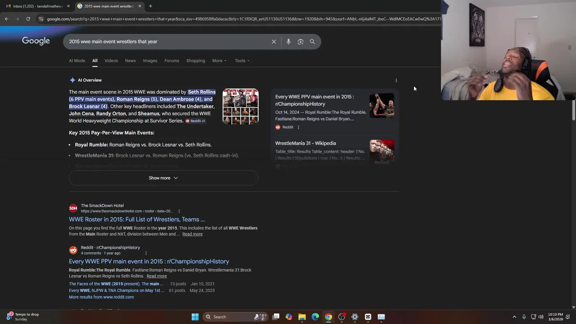The height and width of the screenshot is (324, 576).
Task: Open the r/ChampionshipHistory result options menu
Action: [x=146, y=253]
